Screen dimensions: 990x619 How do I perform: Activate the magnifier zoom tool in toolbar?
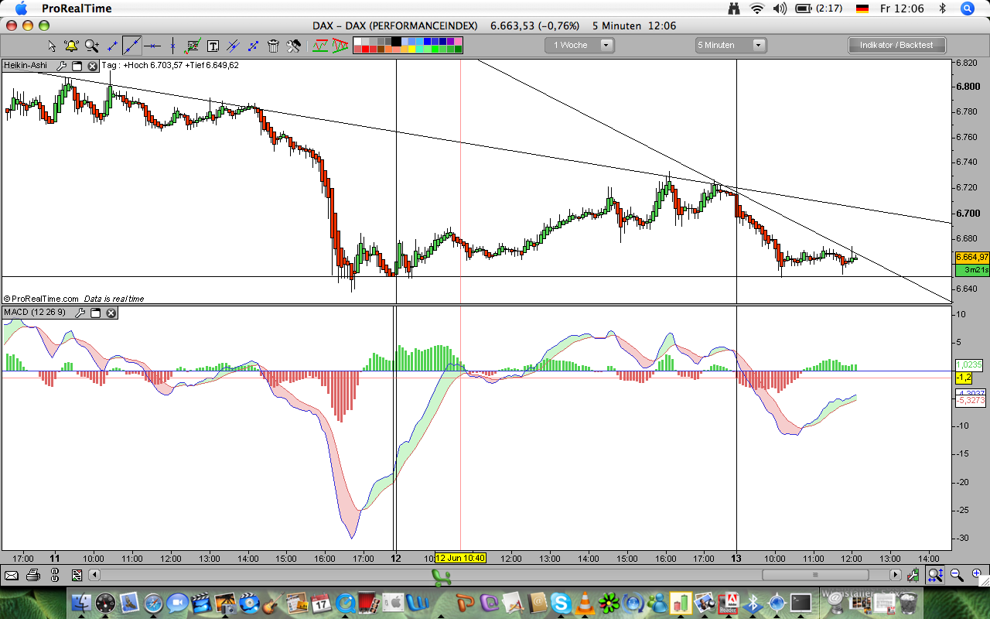click(x=92, y=46)
